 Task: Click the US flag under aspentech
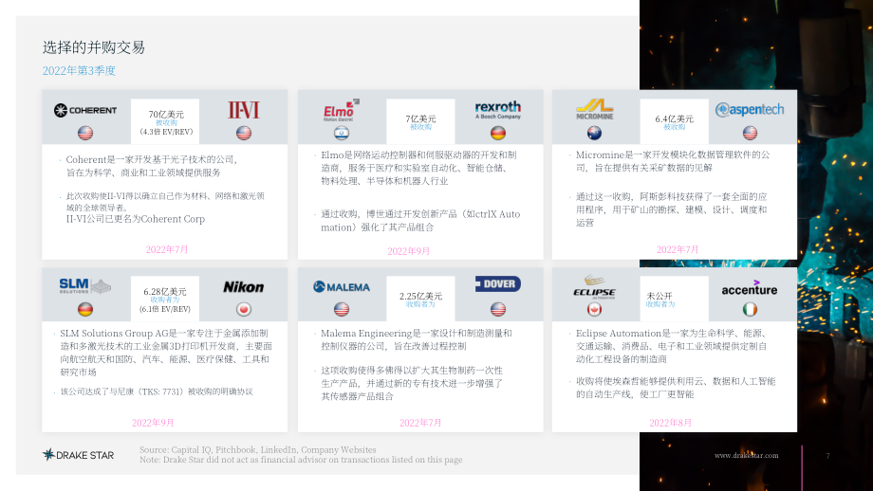[x=750, y=133]
